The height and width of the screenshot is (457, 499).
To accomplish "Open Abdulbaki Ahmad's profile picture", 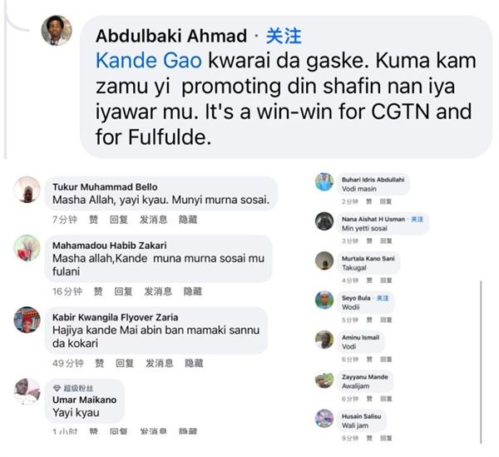I will 57,31.
